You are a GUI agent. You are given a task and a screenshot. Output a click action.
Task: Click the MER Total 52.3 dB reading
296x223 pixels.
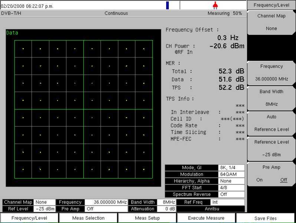pyautogui.click(x=231, y=71)
